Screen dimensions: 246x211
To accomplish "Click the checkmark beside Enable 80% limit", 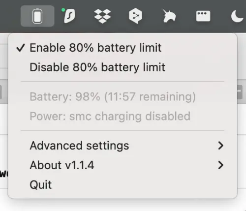I will (x=21, y=48).
